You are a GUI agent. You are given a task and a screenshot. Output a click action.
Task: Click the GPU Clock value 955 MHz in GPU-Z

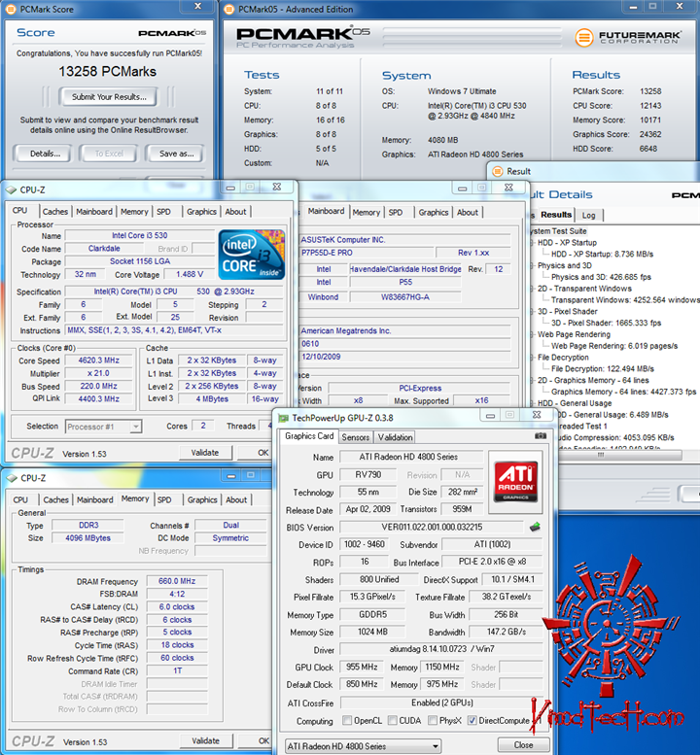coord(362,667)
